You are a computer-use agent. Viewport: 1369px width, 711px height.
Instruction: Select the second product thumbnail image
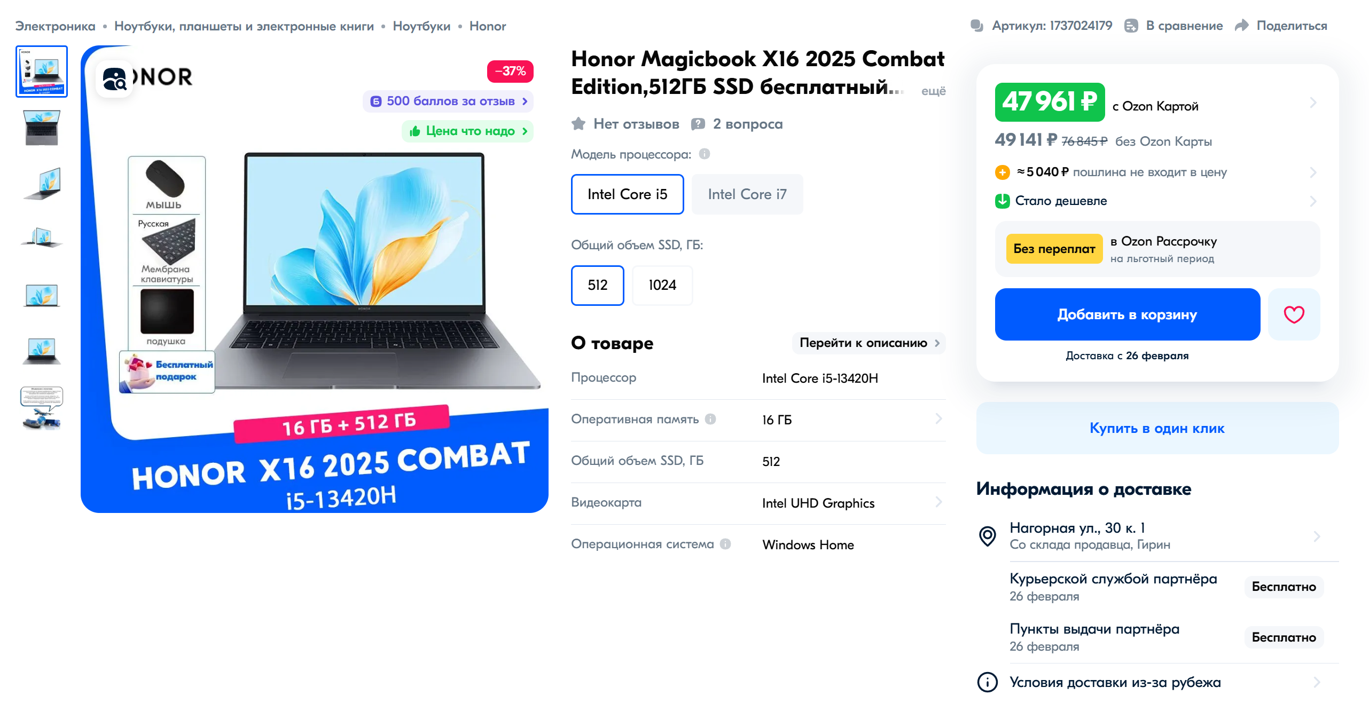42,128
